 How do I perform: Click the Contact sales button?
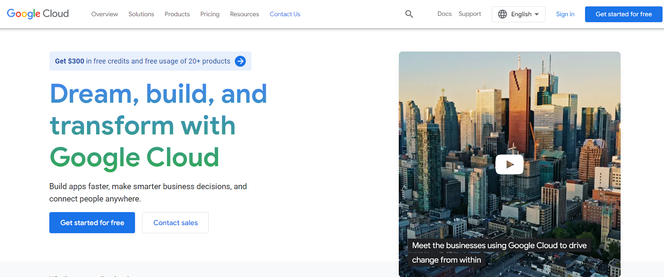tap(176, 223)
